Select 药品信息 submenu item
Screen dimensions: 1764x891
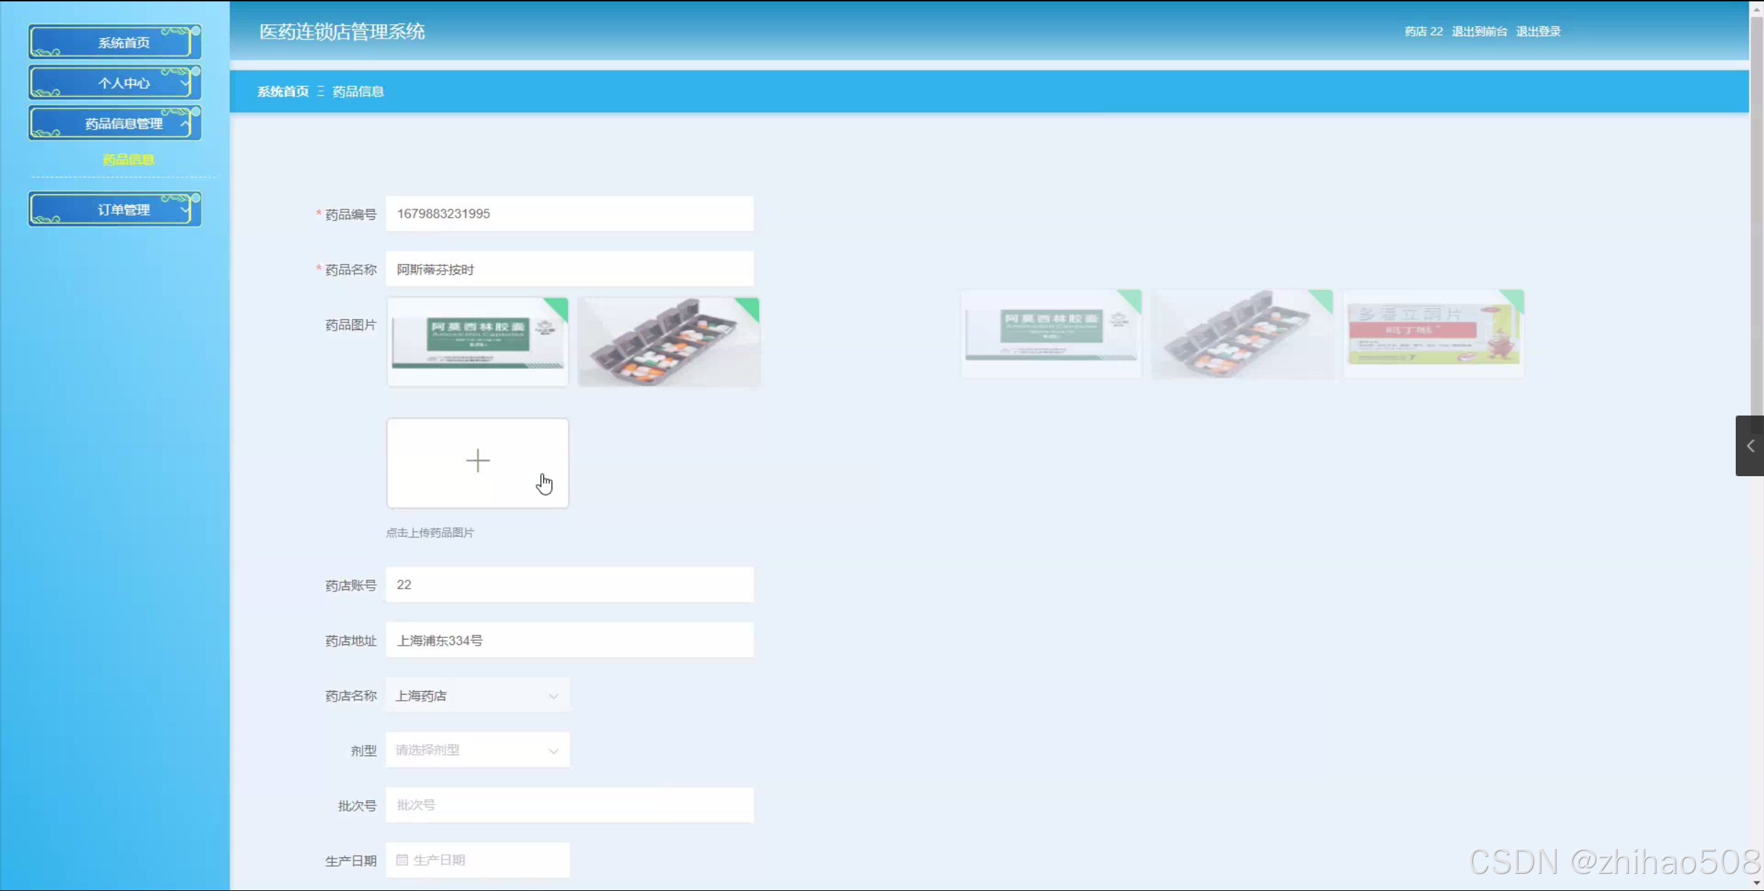128,160
